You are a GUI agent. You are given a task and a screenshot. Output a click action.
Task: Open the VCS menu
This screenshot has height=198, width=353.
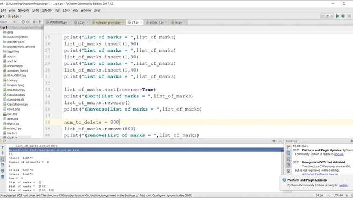coord(75,10)
